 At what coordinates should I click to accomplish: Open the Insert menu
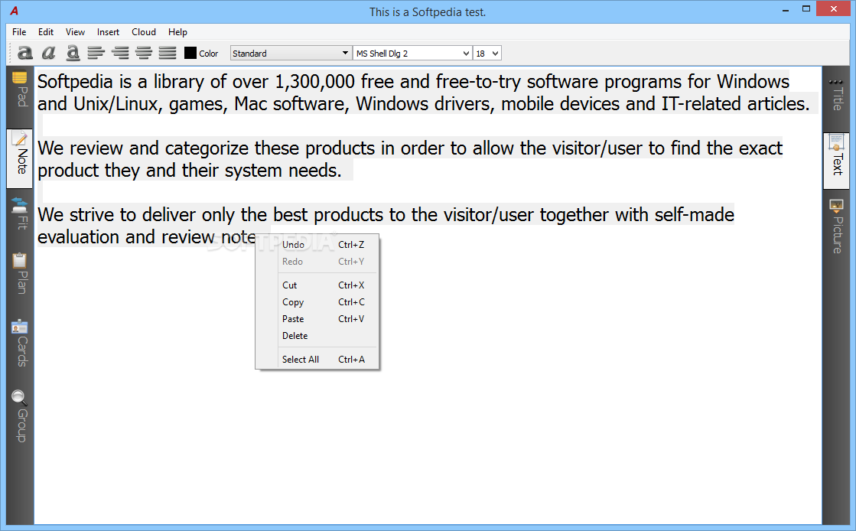108,31
